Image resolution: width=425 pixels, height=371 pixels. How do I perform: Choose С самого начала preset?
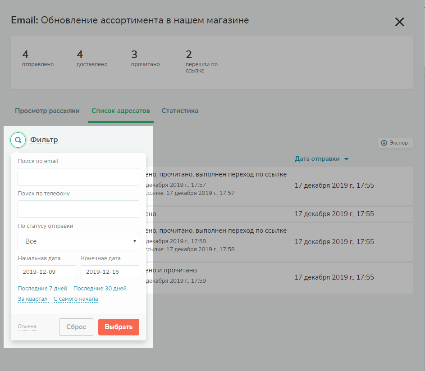(x=76, y=299)
